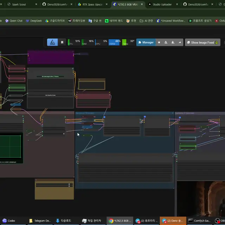Click the first lock icon after the star

166,43
